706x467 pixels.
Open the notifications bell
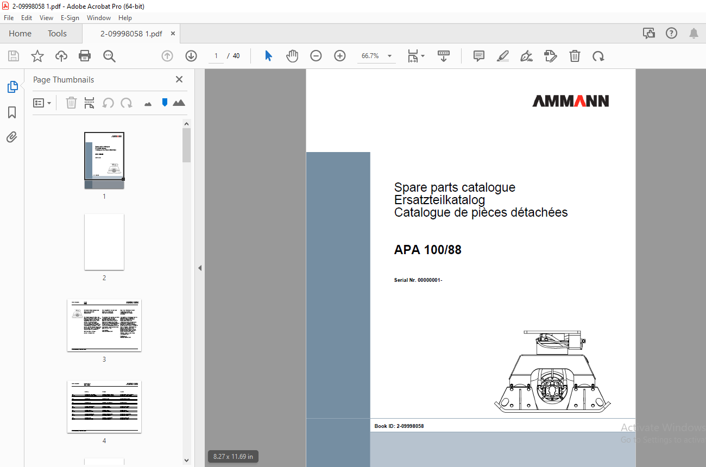(694, 33)
